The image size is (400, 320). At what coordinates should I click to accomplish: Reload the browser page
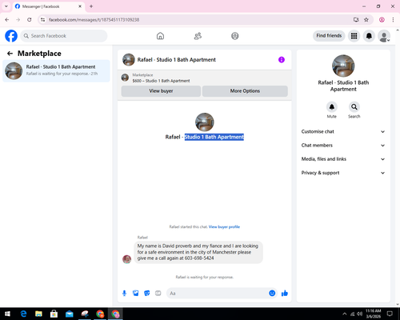point(30,20)
